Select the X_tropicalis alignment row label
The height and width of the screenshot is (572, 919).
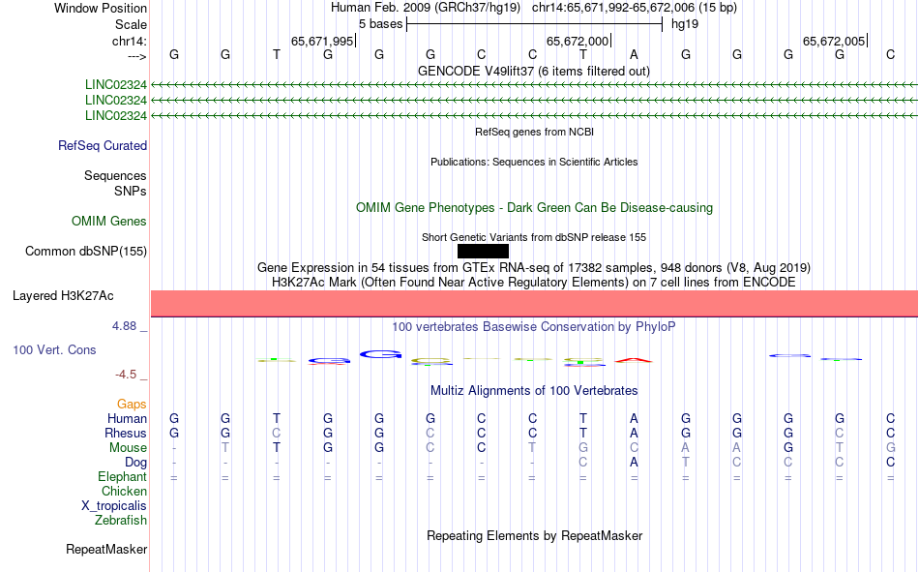point(114,506)
